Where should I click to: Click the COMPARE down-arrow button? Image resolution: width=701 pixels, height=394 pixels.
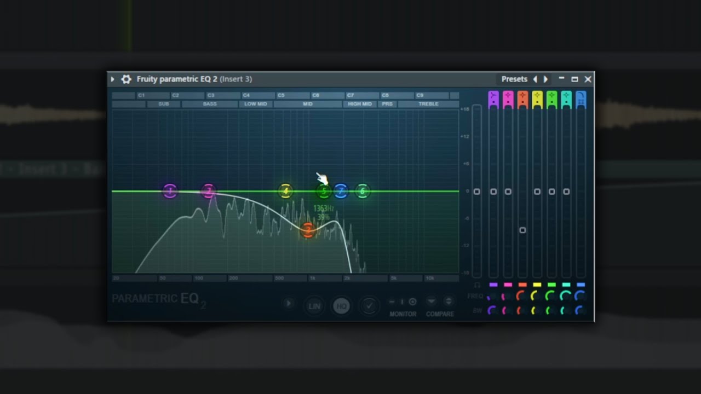[x=432, y=302]
